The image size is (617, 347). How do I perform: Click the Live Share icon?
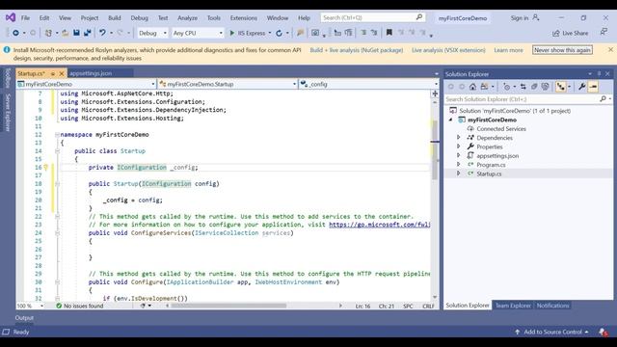click(x=555, y=33)
